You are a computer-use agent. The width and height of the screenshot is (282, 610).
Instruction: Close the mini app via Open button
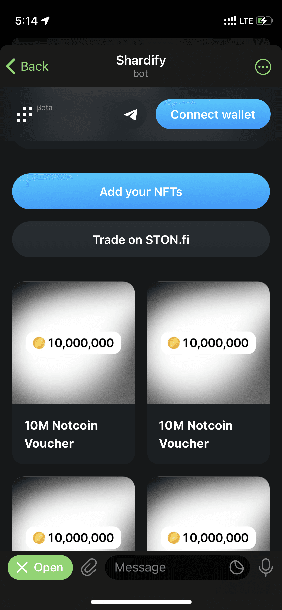click(40, 567)
